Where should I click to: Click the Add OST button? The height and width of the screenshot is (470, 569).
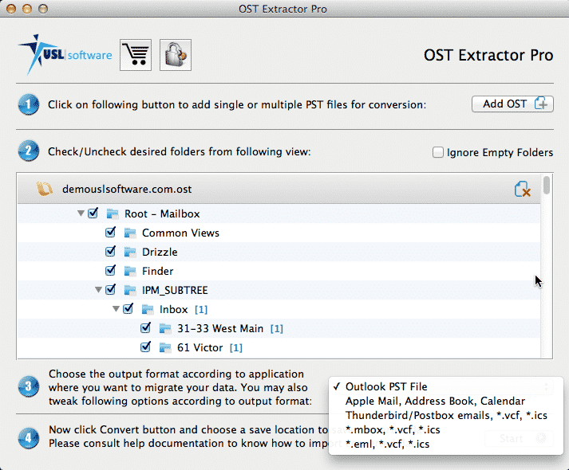pyautogui.click(x=512, y=104)
